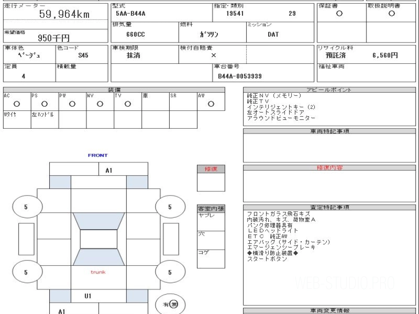Click the 純正TV appeal line

[x=258, y=101]
